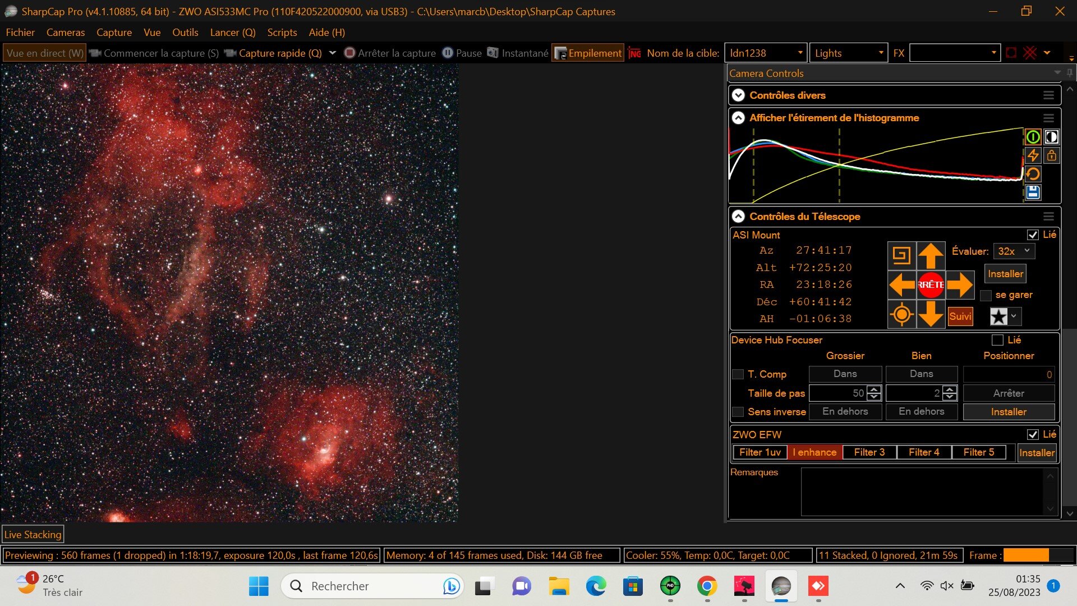Click the Empilement stacking button
The width and height of the screenshot is (1077, 606).
pos(588,53)
